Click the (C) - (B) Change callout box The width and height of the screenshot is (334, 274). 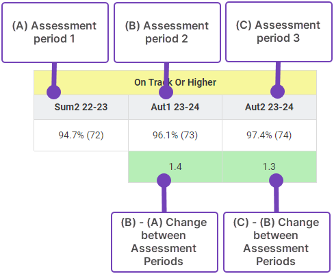[277, 242]
